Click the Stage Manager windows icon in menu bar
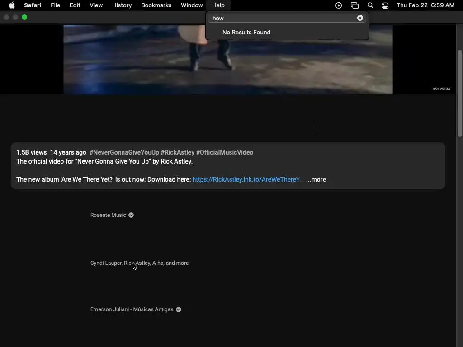This screenshot has width=463, height=347. click(x=354, y=5)
